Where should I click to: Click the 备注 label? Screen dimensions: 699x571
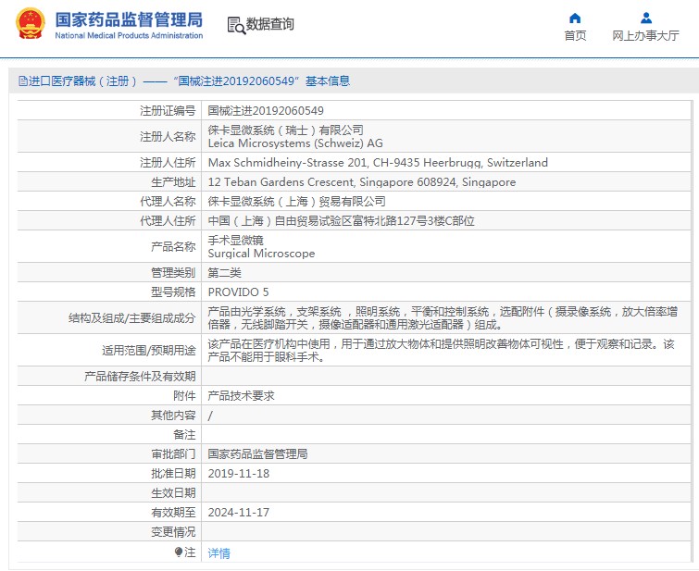184,435
